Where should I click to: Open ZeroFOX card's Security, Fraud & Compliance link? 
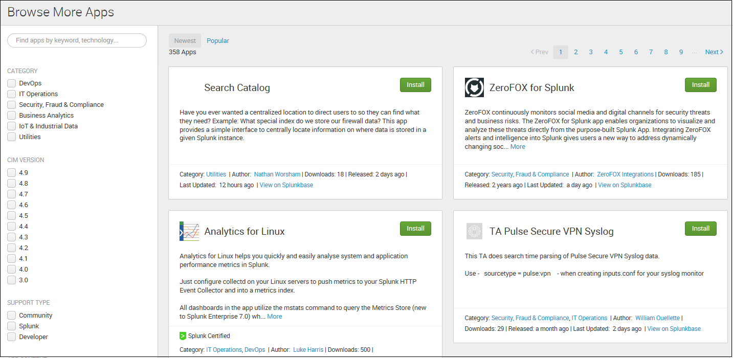[530, 174]
